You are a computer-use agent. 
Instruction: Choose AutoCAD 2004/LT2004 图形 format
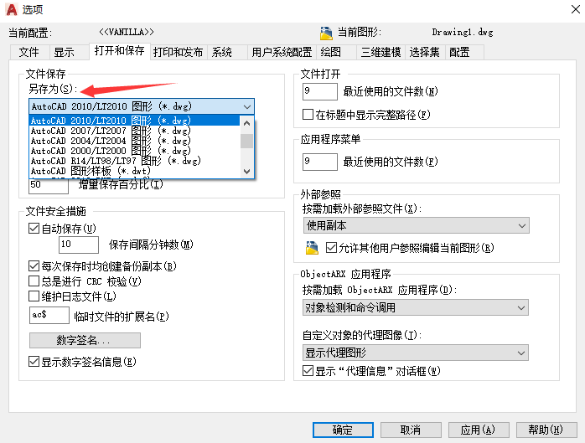[x=134, y=141]
